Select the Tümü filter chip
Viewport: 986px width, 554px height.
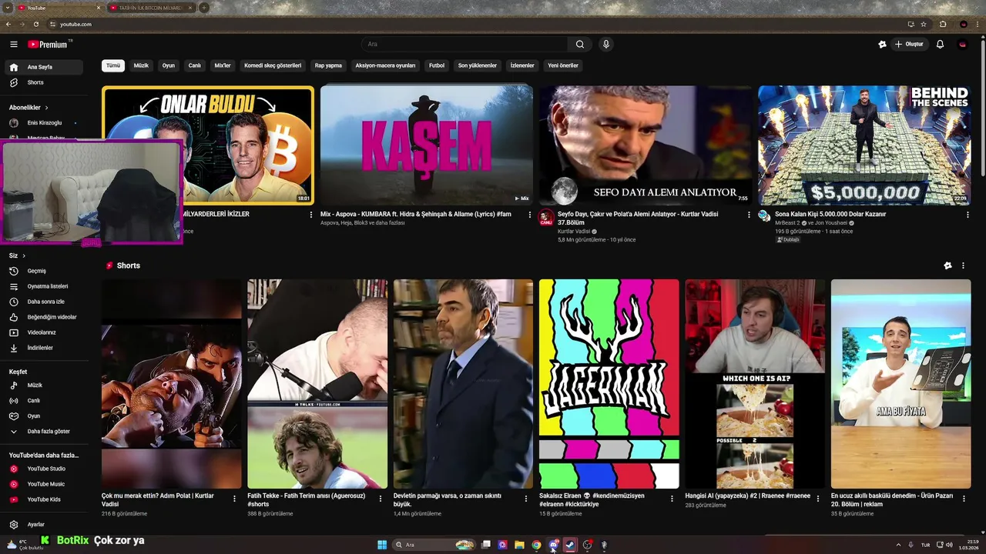(x=113, y=65)
